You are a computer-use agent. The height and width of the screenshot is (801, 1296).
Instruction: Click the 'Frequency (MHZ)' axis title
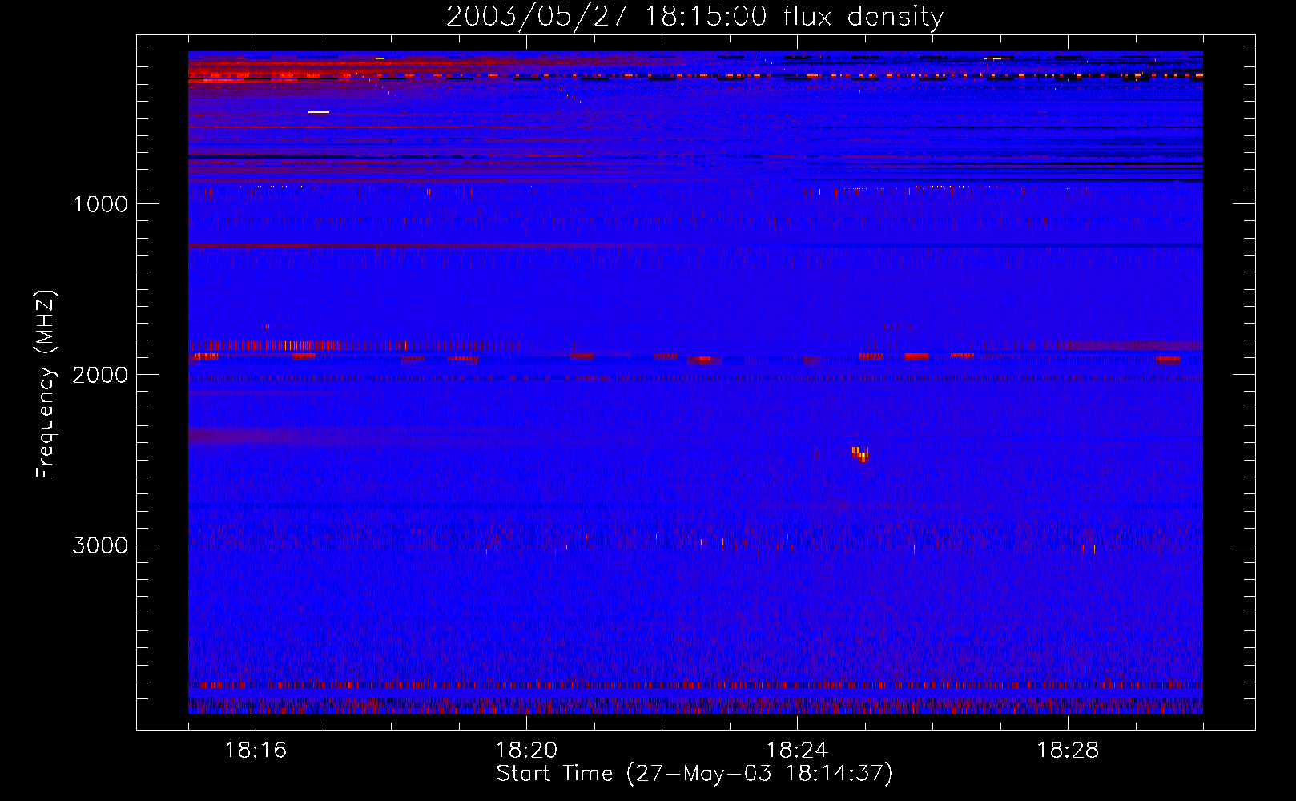pos(46,384)
